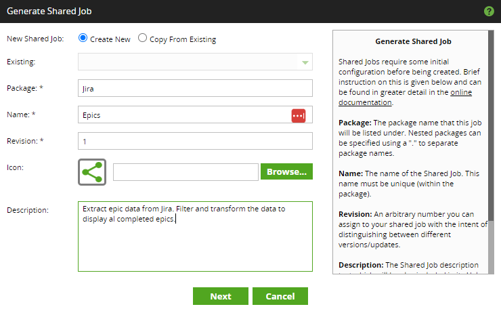Click the 'New Shared Job:' label
Image resolution: width=501 pixels, height=311 pixels.
(35, 39)
